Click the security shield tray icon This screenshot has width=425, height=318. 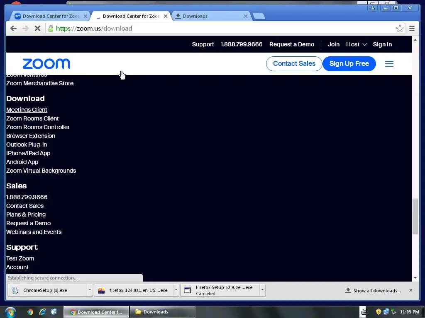(x=379, y=312)
